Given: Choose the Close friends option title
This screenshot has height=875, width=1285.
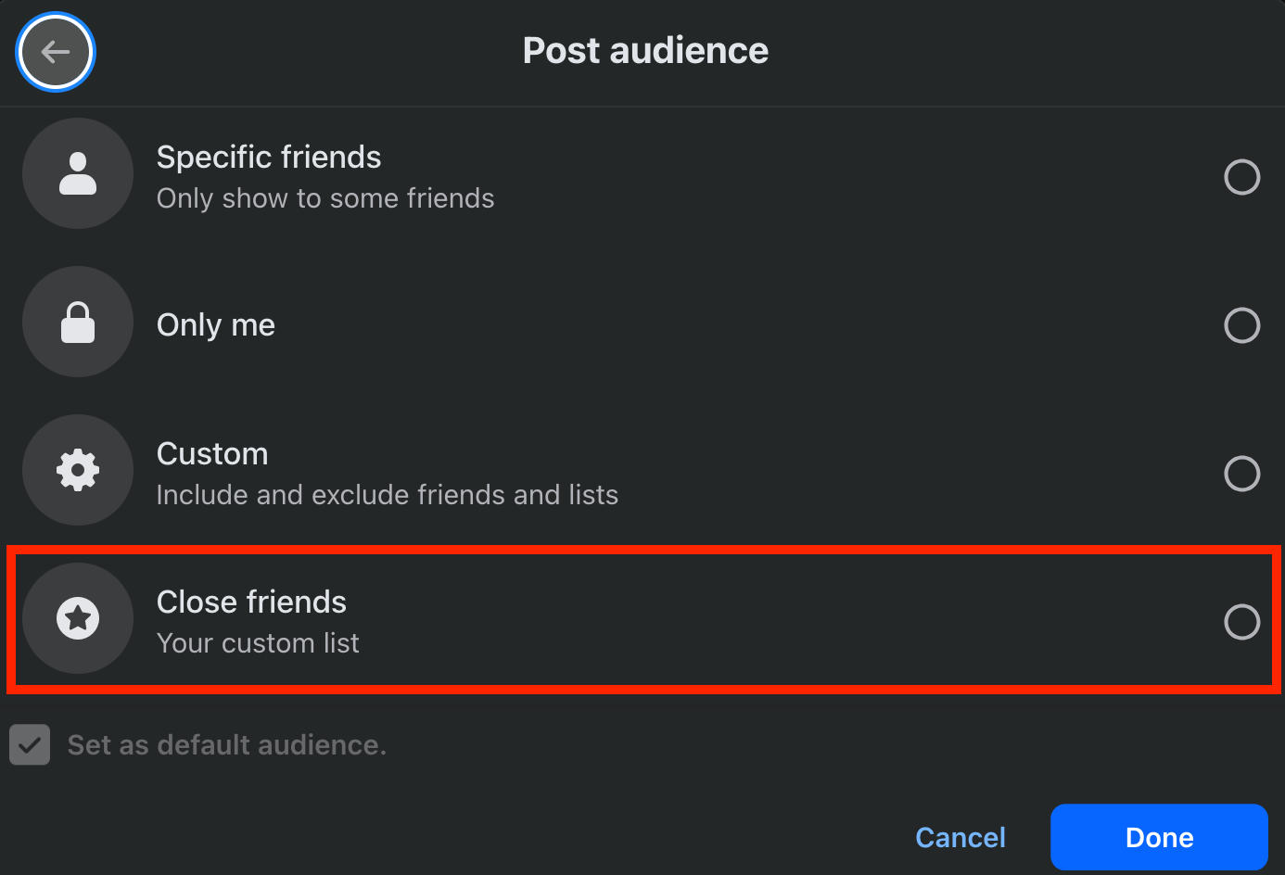Looking at the screenshot, I should [251, 602].
